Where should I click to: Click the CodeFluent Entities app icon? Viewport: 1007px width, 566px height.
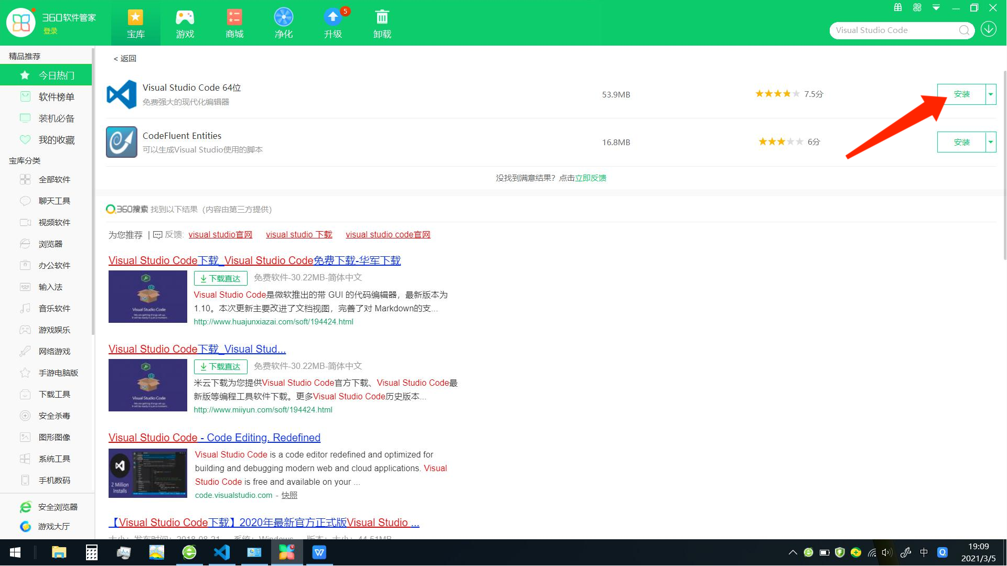pyautogui.click(x=121, y=142)
